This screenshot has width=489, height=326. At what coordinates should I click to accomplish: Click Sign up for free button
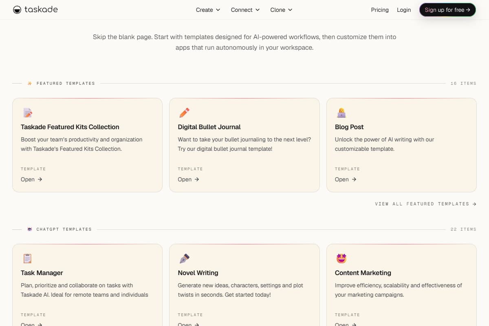[x=447, y=10]
